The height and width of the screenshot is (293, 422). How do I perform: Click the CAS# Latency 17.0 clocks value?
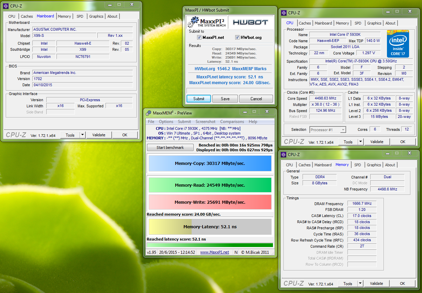pos(362,216)
